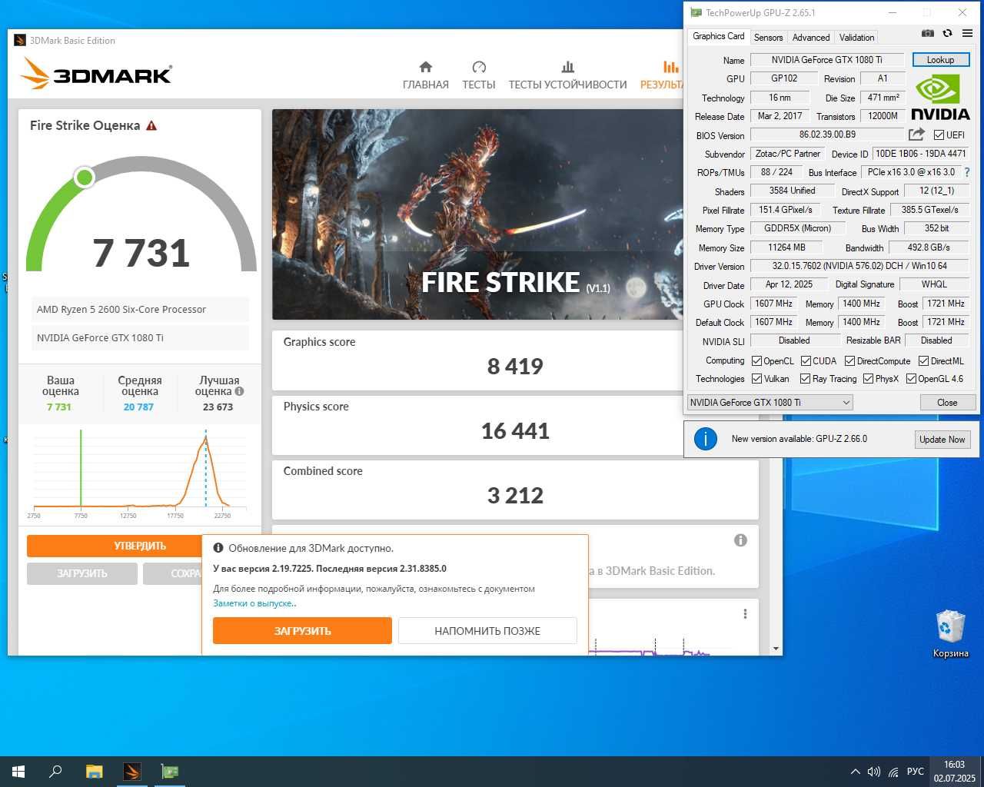
Task: Open taskbar search
Action: pyautogui.click(x=55, y=772)
